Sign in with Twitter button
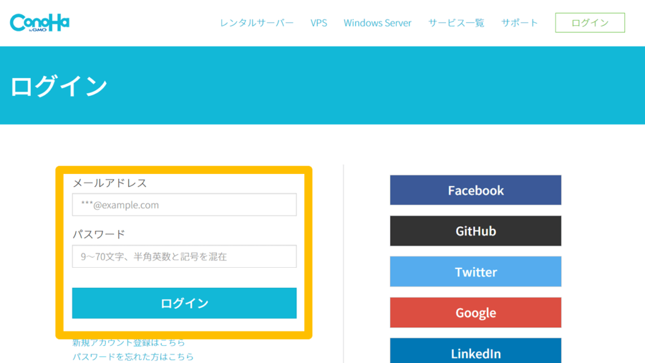Viewport: 645px width, 363px height. click(476, 272)
